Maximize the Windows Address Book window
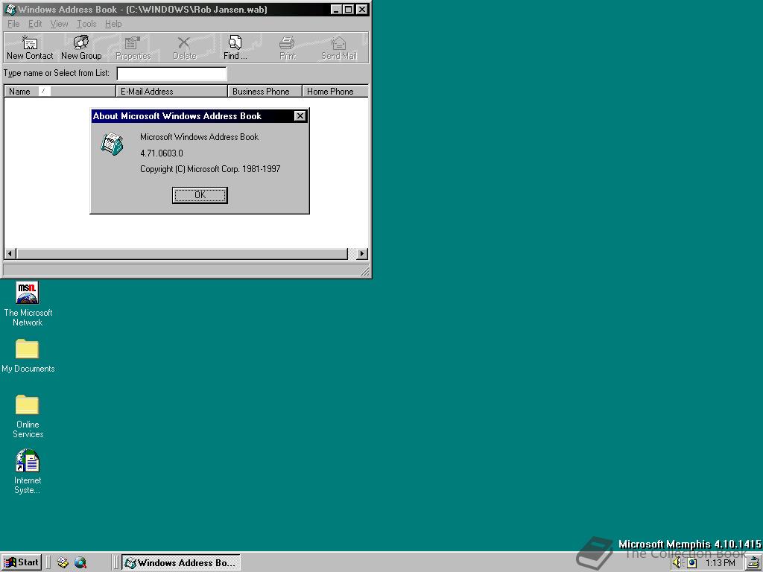The image size is (763, 572). [x=349, y=9]
